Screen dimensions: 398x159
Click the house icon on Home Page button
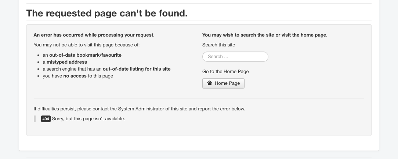point(210,83)
